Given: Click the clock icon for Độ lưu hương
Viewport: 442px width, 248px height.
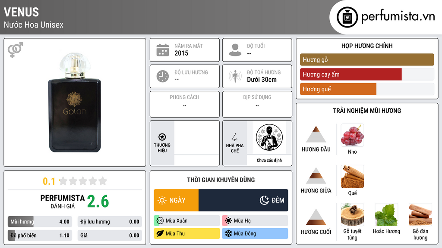Looking at the screenshot, I should pos(163,76).
